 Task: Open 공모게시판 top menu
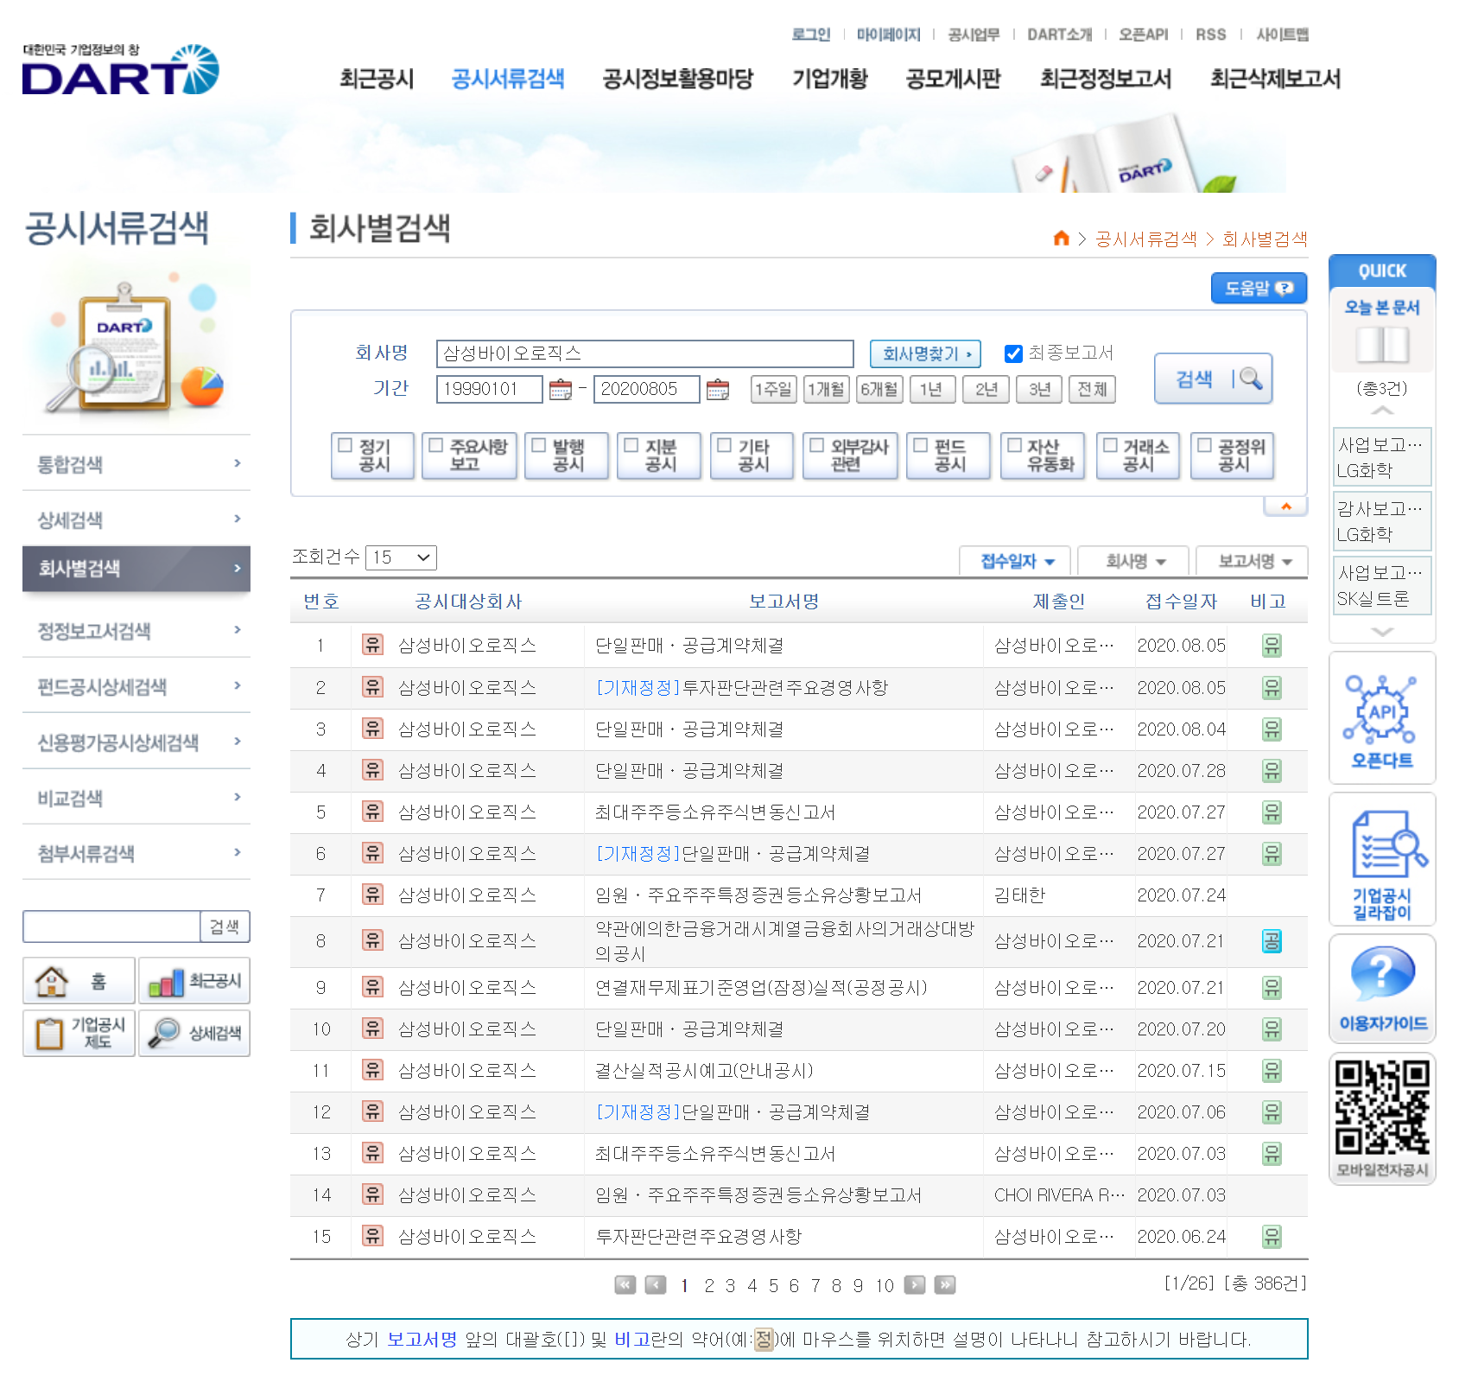[x=954, y=79]
